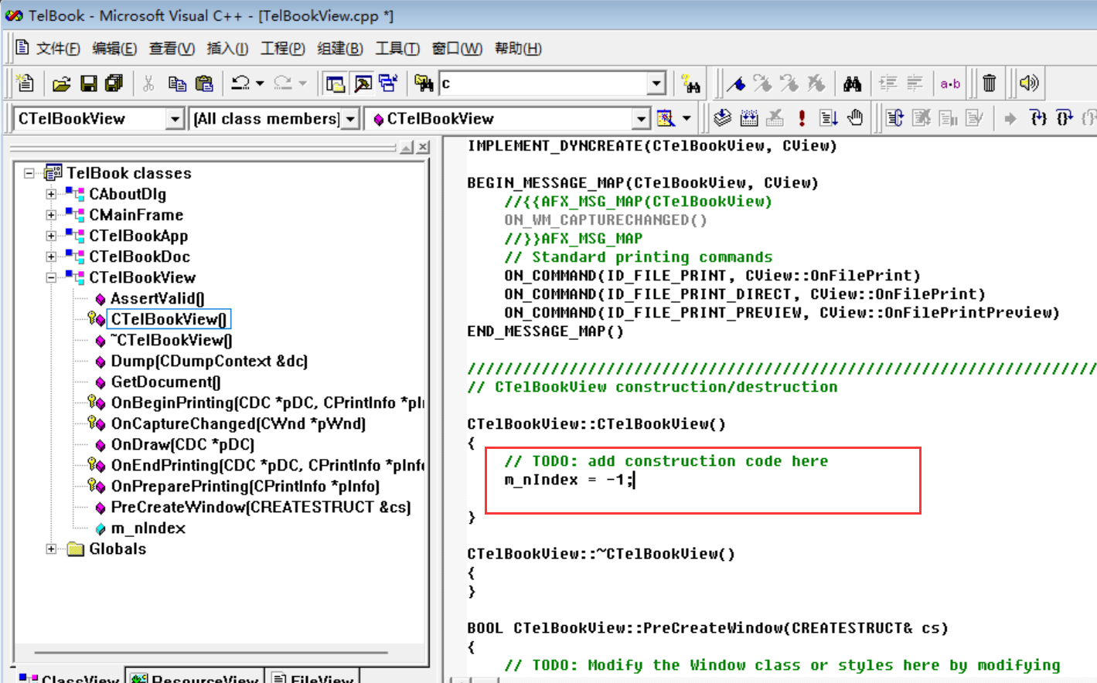Click the Search help binoculars with question mark
Image resolution: width=1097 pixels, height=683 pixels.
coord(690,83)
